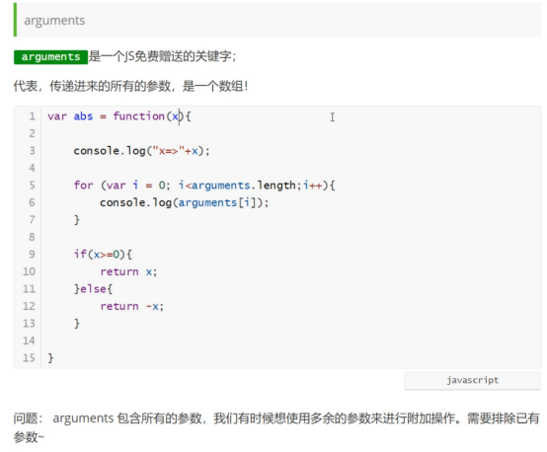Click arguments.length in the for loop

pos(244,186)
